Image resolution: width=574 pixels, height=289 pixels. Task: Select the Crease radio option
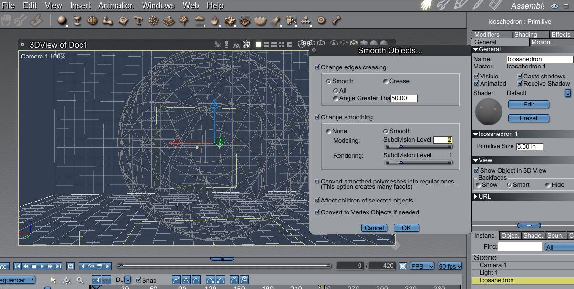coord(386,81)
